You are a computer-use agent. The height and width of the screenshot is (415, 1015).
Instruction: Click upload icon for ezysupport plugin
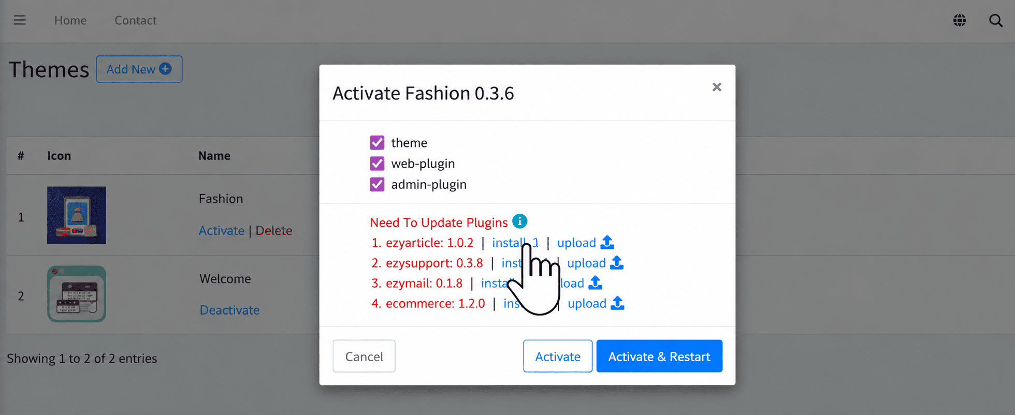pyautogui.click(x=617, y=262)
